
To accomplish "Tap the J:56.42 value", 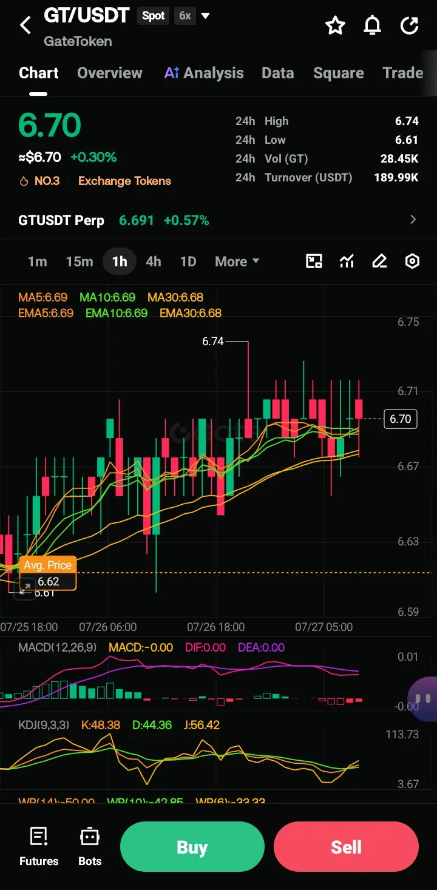I will [x=201, y=725].
